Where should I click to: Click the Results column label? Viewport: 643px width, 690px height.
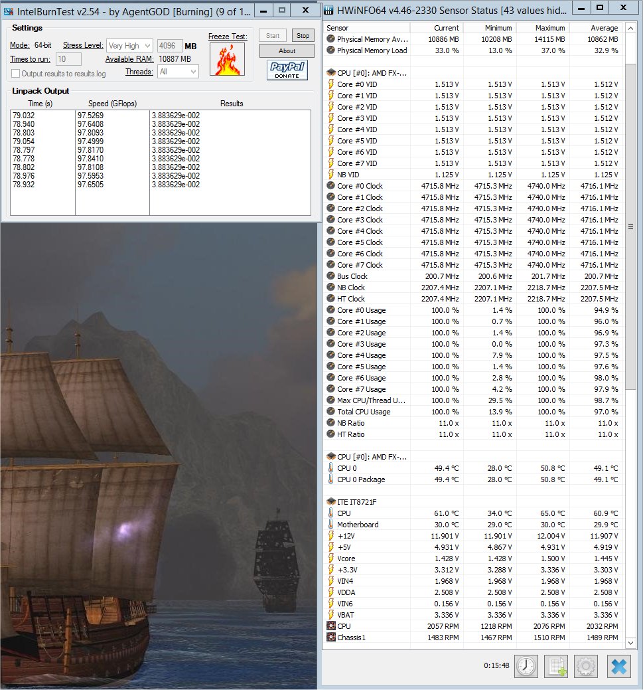(x=232, y=104)
